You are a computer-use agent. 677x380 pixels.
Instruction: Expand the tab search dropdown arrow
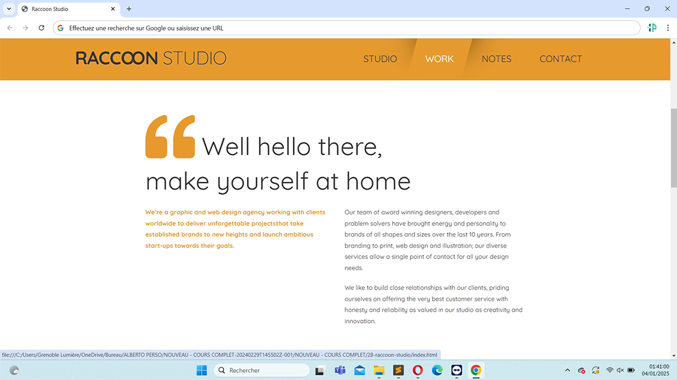[x=9, y=9]
